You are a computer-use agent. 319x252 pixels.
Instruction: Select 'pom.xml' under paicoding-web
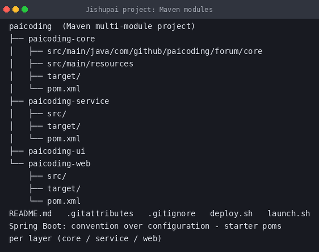tap(64, 201)
